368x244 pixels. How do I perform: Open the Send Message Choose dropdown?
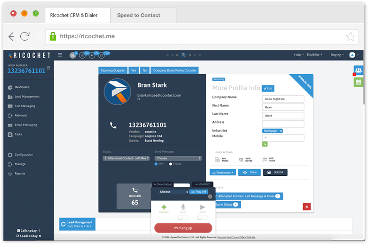[178, 158]
